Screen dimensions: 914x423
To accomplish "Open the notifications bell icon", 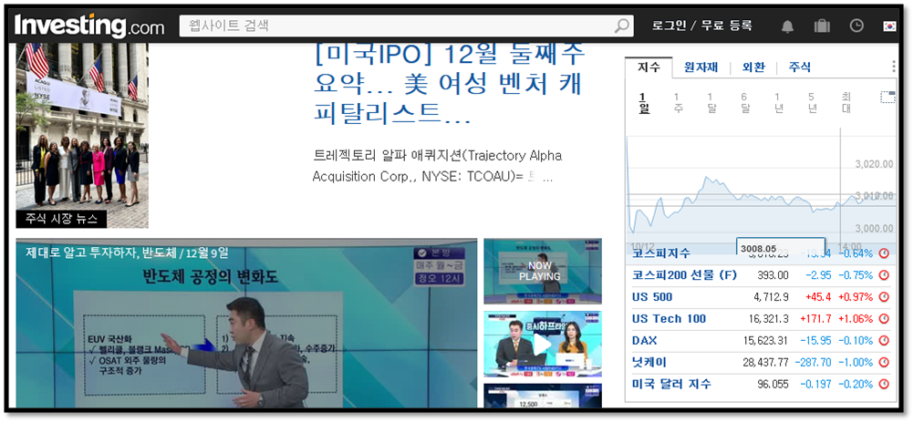I will click(787, 26).
